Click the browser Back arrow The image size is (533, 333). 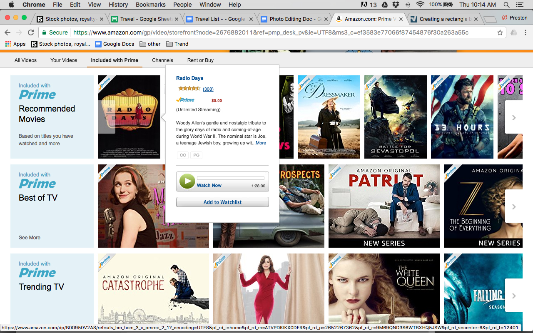(7, 32)
